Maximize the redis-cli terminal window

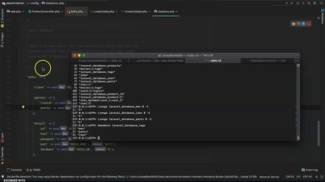84,55
